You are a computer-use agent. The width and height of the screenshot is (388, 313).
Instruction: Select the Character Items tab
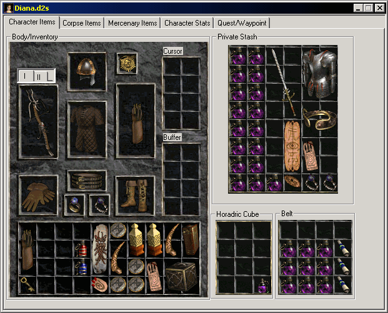(32, 22)
